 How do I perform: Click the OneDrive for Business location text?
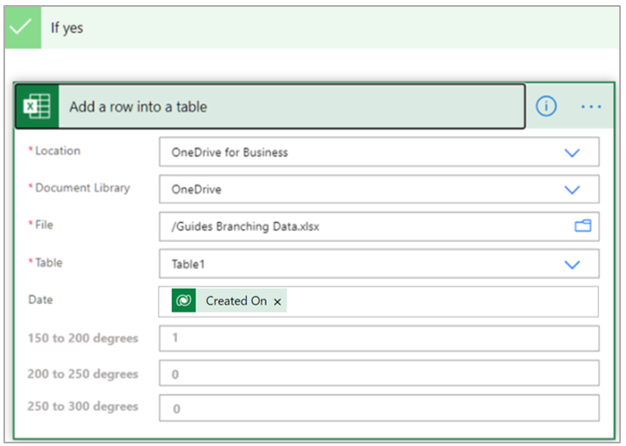pyautogui.click(x=230, y=152)
